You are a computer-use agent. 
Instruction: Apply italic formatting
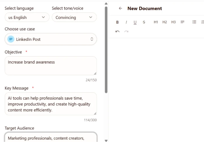pos(126,22)
